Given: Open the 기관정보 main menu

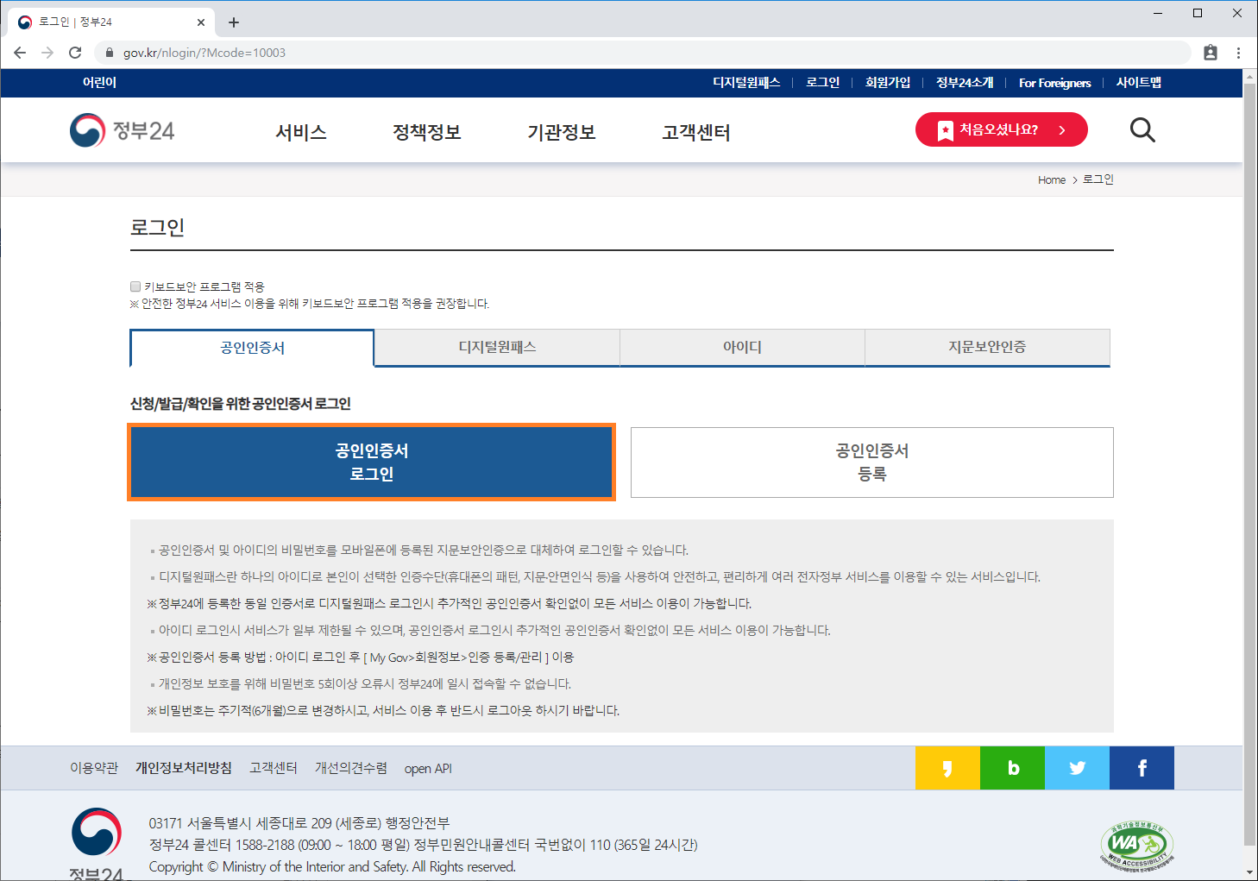Looking at the screenshot, I should pyautogui.click(x=562, y=132).
